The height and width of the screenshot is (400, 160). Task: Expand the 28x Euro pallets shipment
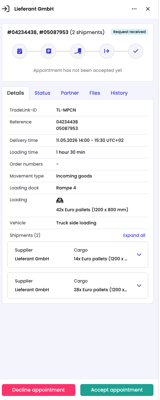point(139,286)
